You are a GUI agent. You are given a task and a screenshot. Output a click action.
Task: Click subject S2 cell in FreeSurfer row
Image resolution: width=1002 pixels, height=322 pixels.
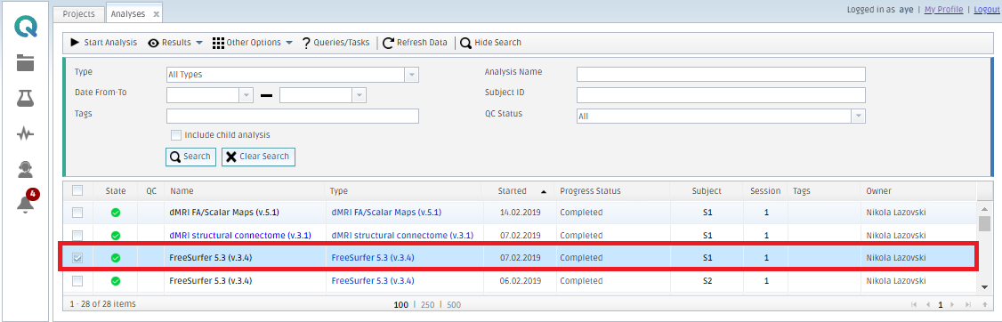(707, 280)
